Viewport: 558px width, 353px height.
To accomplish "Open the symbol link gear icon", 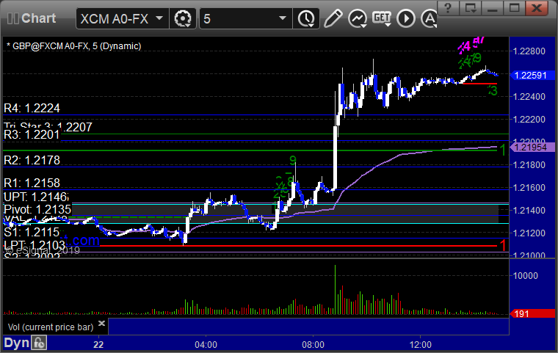I will 183,18.
